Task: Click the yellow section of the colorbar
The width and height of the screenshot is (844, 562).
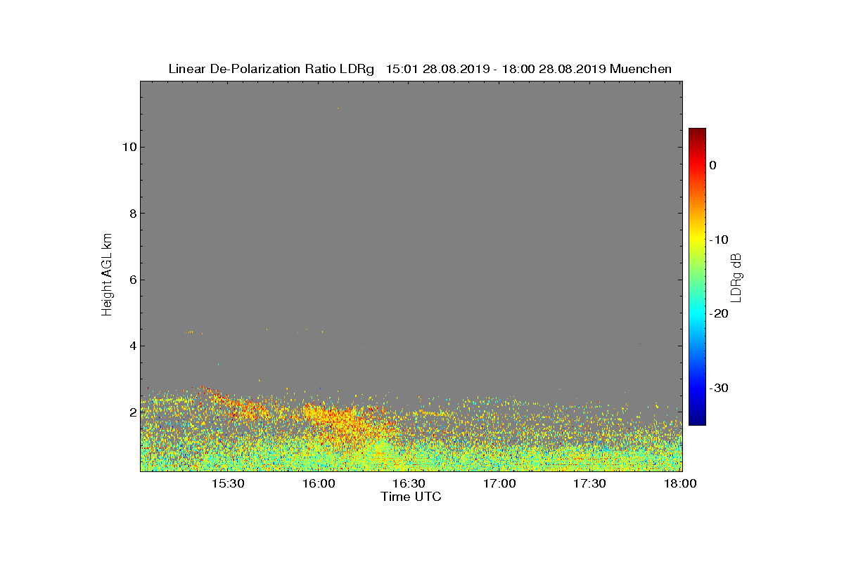Action: 697,240
